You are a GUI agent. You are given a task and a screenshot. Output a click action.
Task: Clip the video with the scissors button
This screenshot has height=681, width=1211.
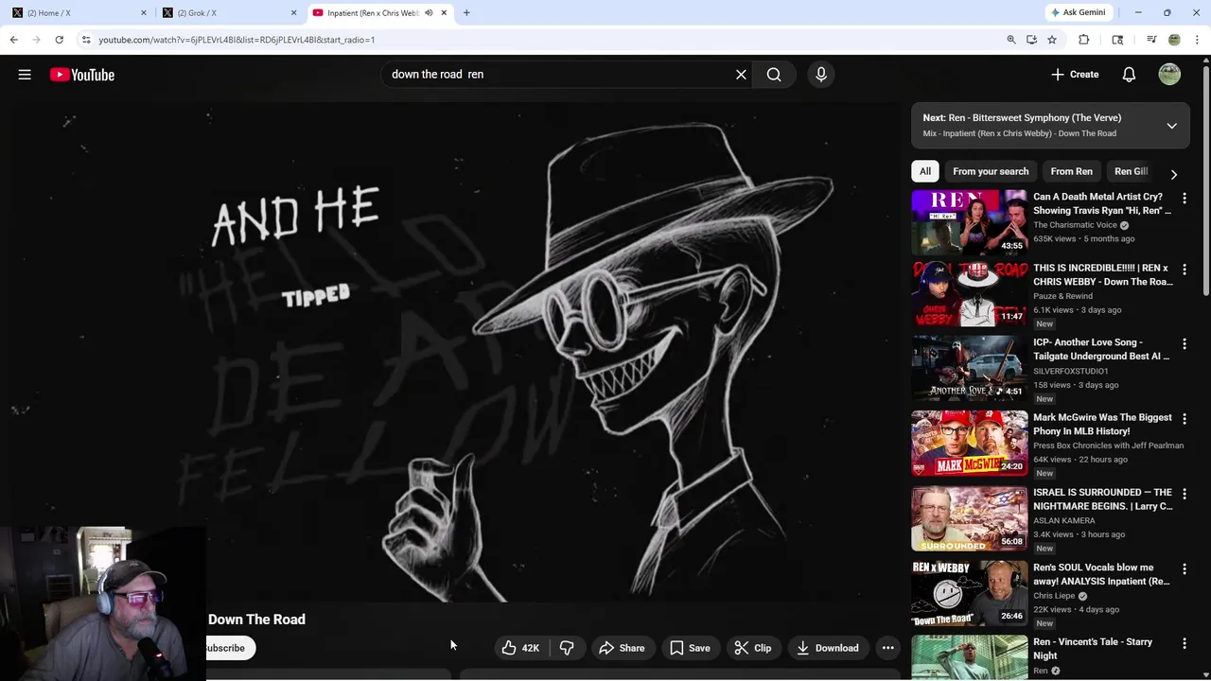coord(753,648)
